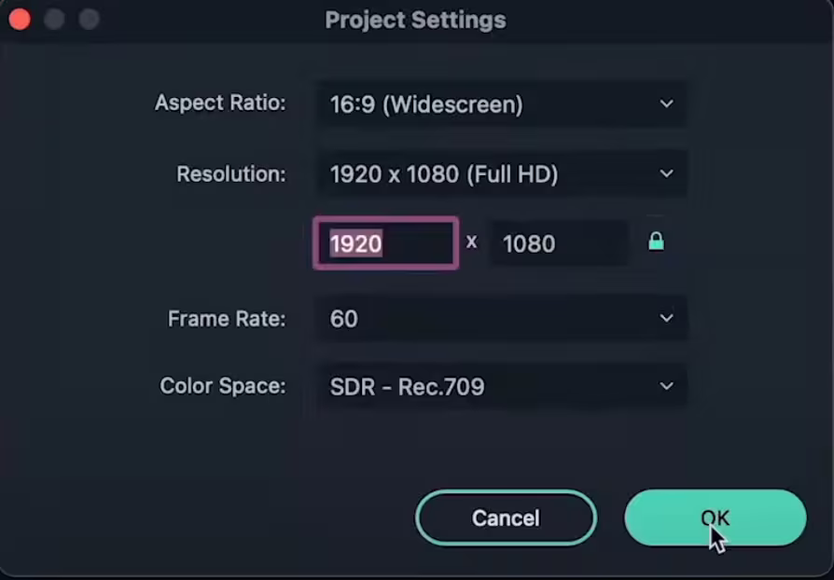Confirm settings with the OK button
The height and width of the screenshot is (580, 834).
(x=715, y=518)
